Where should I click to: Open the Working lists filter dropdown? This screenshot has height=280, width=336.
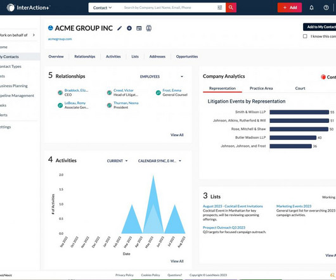coord(328,197)
